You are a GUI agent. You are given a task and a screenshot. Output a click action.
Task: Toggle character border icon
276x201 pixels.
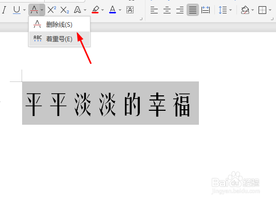(130, 10)
